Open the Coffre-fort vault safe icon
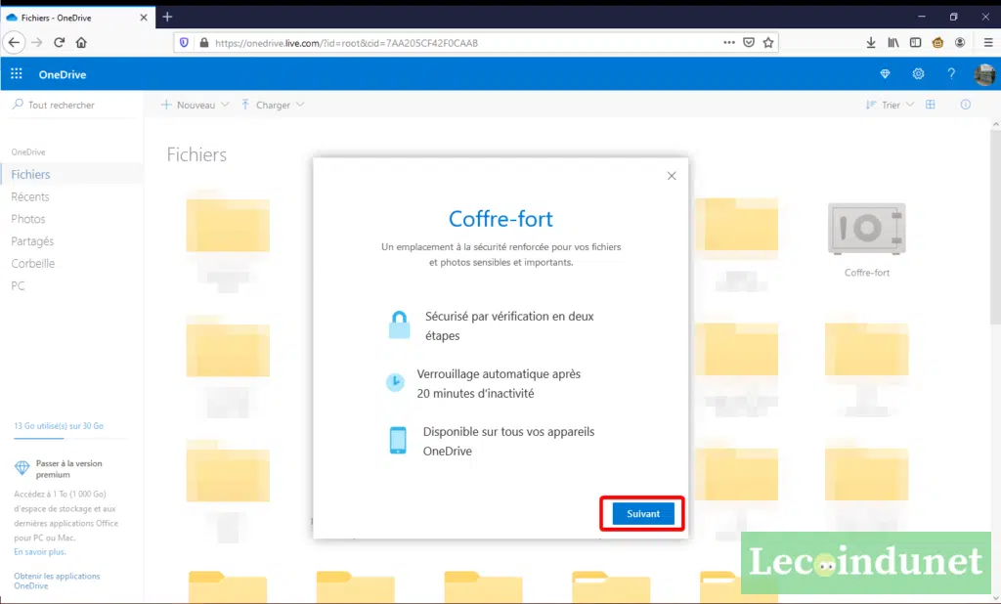This screenshot has height=604, width=1001. point(867,229)
